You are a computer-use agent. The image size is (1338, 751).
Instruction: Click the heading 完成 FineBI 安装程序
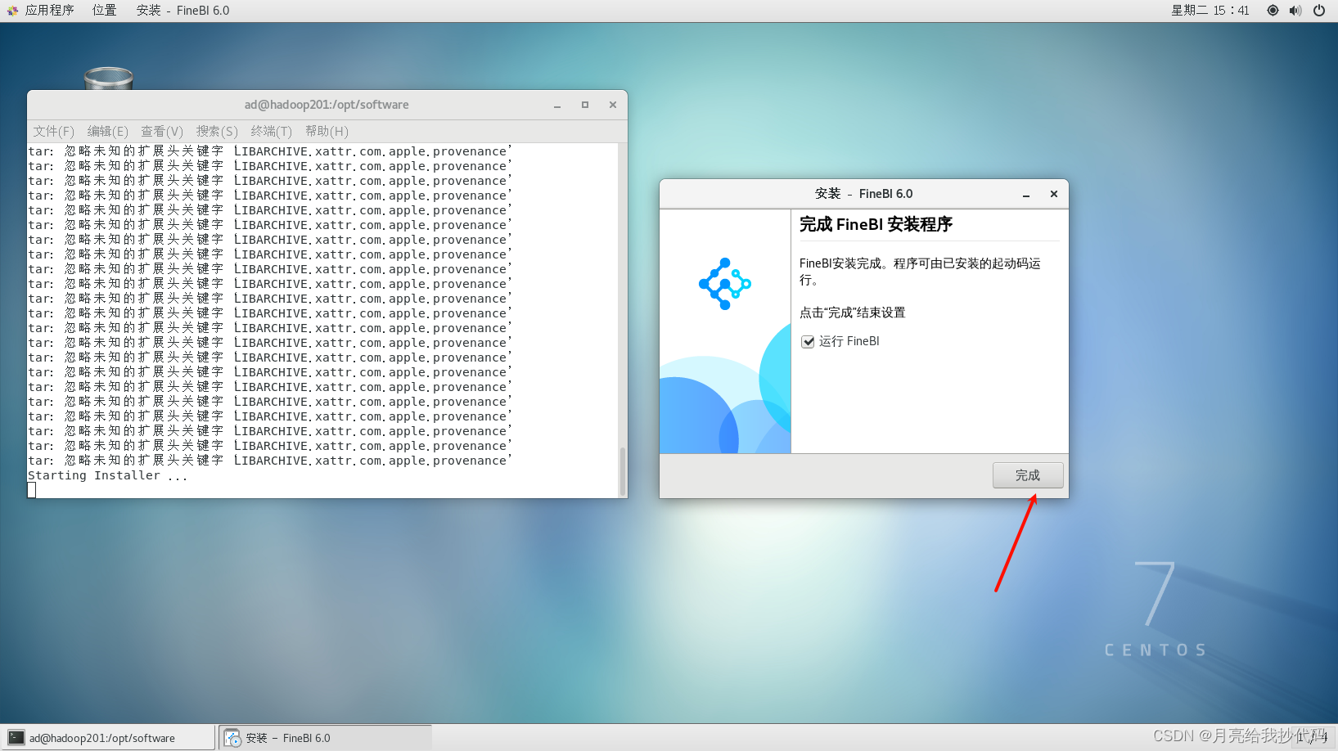[x=876, y=224]
